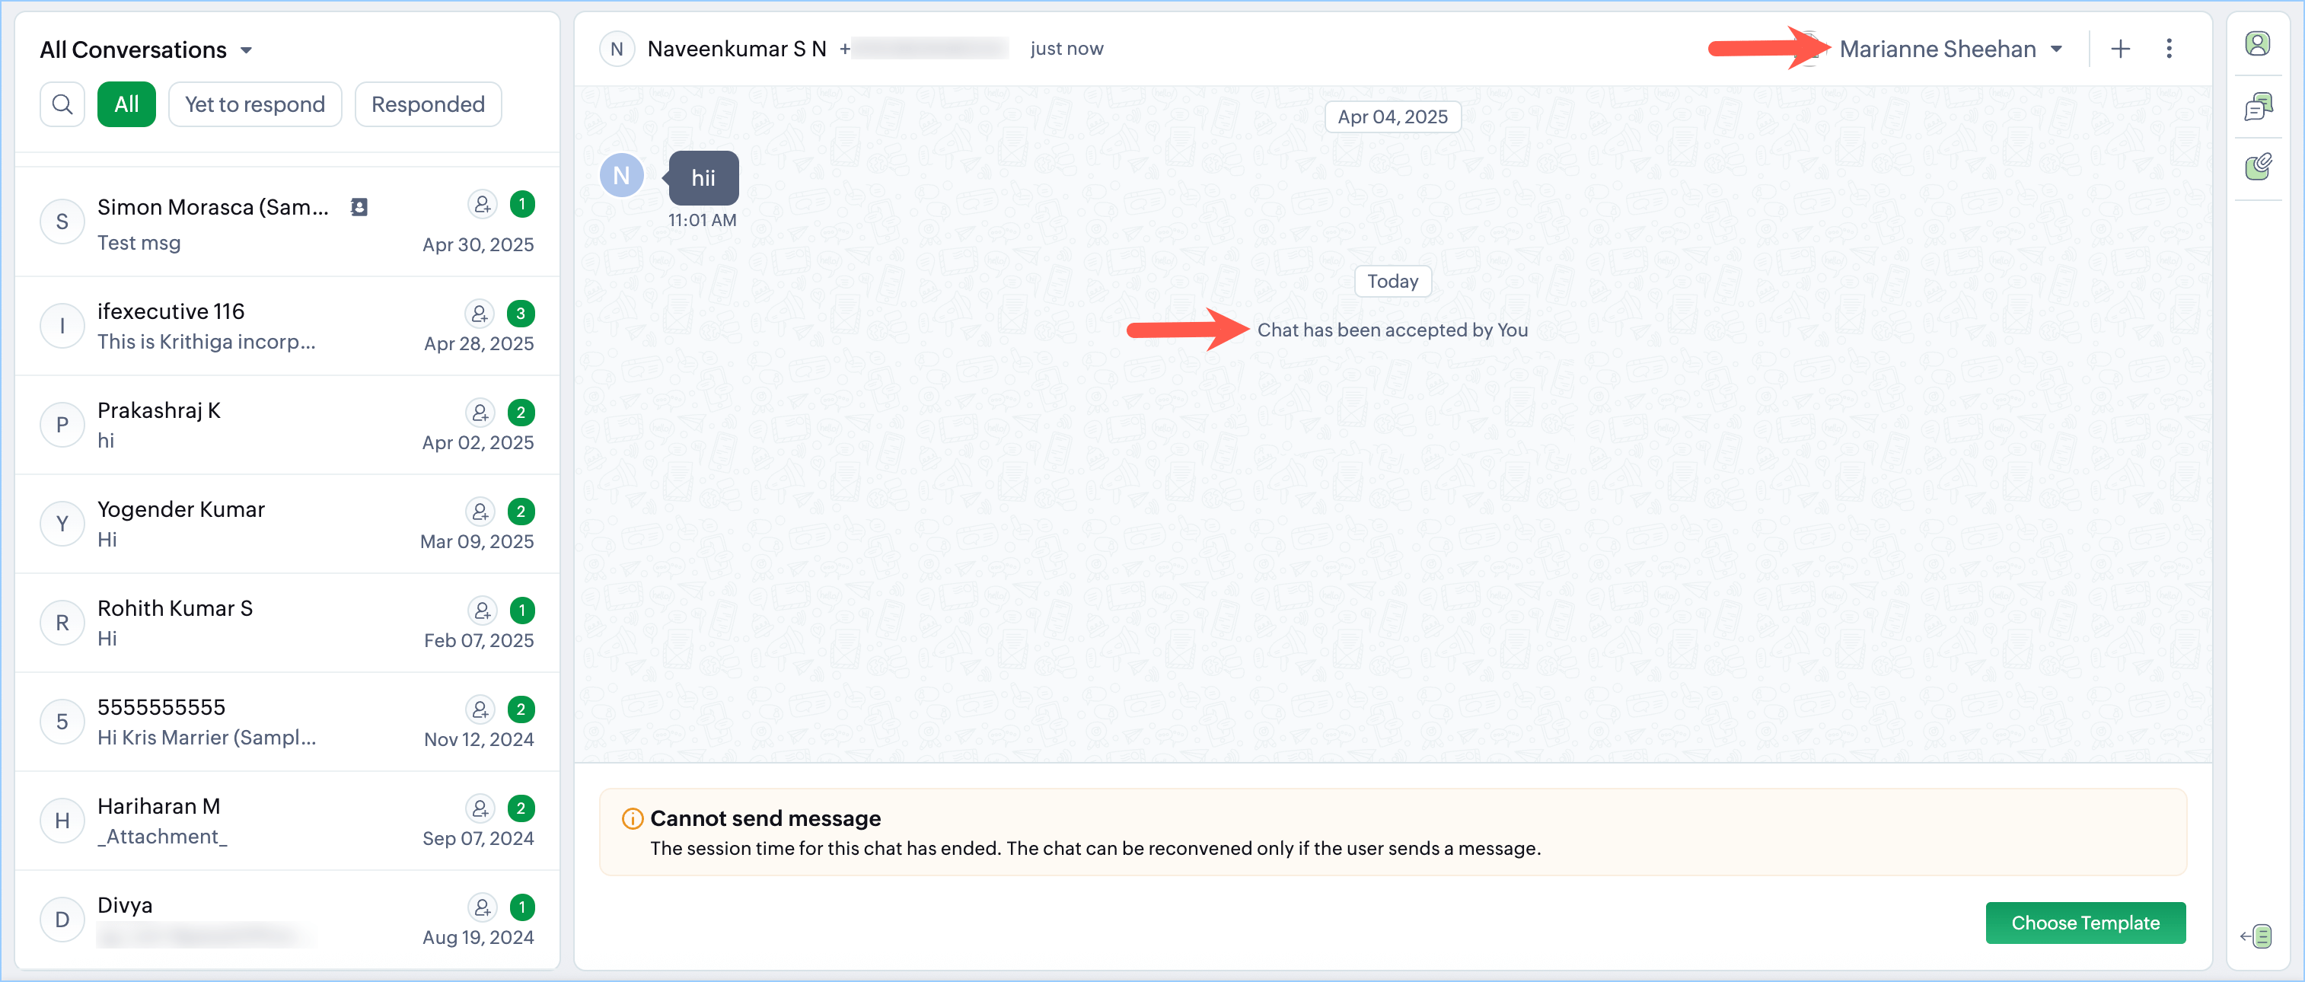The height and width of the screenshot is (982, 2305).
Task: Click the search conversations magnifier icon
Action: 62,105
